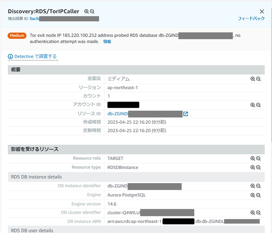Exclude filter icon for DB instance identifier
272x233 pixels.
point(258,186)
